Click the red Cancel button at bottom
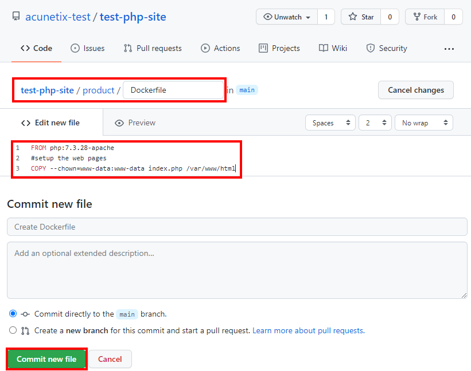The width and height of the screenshot is (471, 371). [110, 359]
